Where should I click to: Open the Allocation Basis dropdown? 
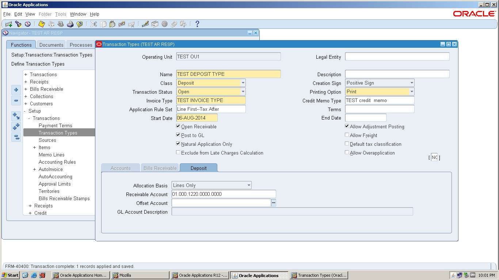[249, 185]
